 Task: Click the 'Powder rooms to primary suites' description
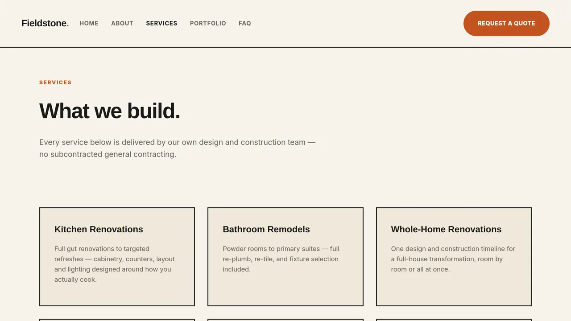click(281, 259)
